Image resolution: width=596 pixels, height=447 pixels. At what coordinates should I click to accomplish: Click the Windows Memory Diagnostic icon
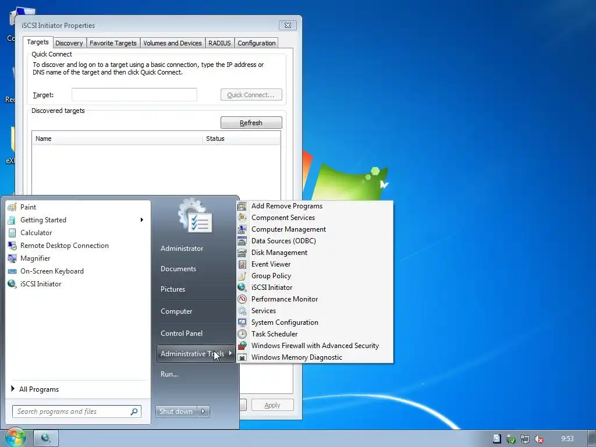click(x=242, y=357)
